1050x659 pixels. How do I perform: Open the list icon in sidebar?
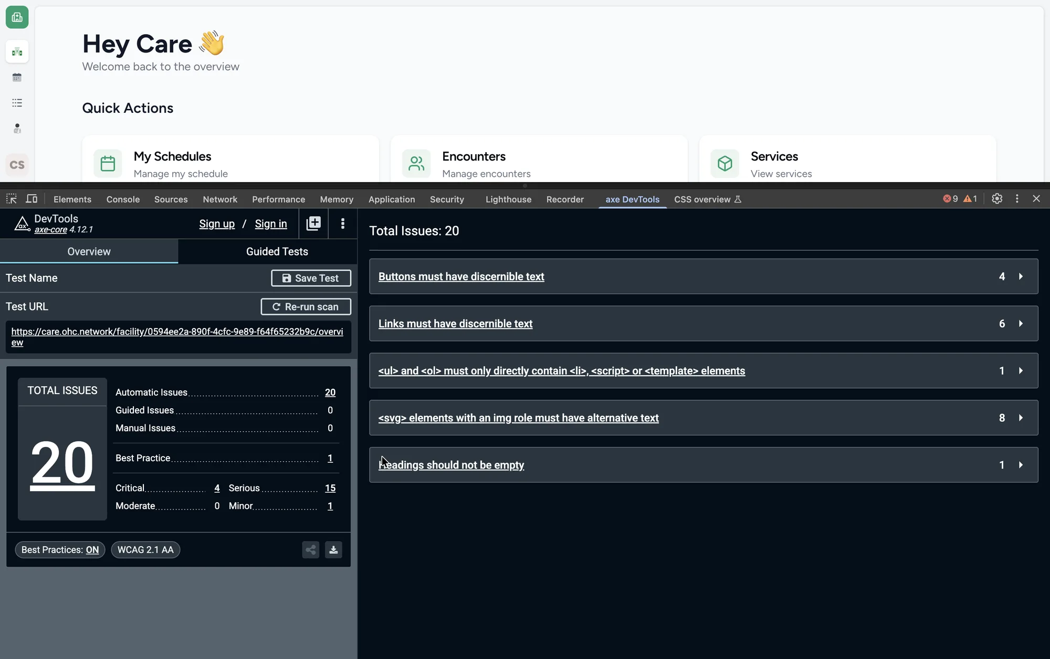coord(17,103)
